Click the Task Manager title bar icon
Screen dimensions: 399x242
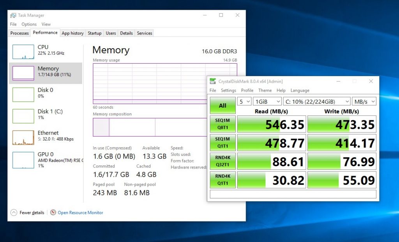click(13, 16)
